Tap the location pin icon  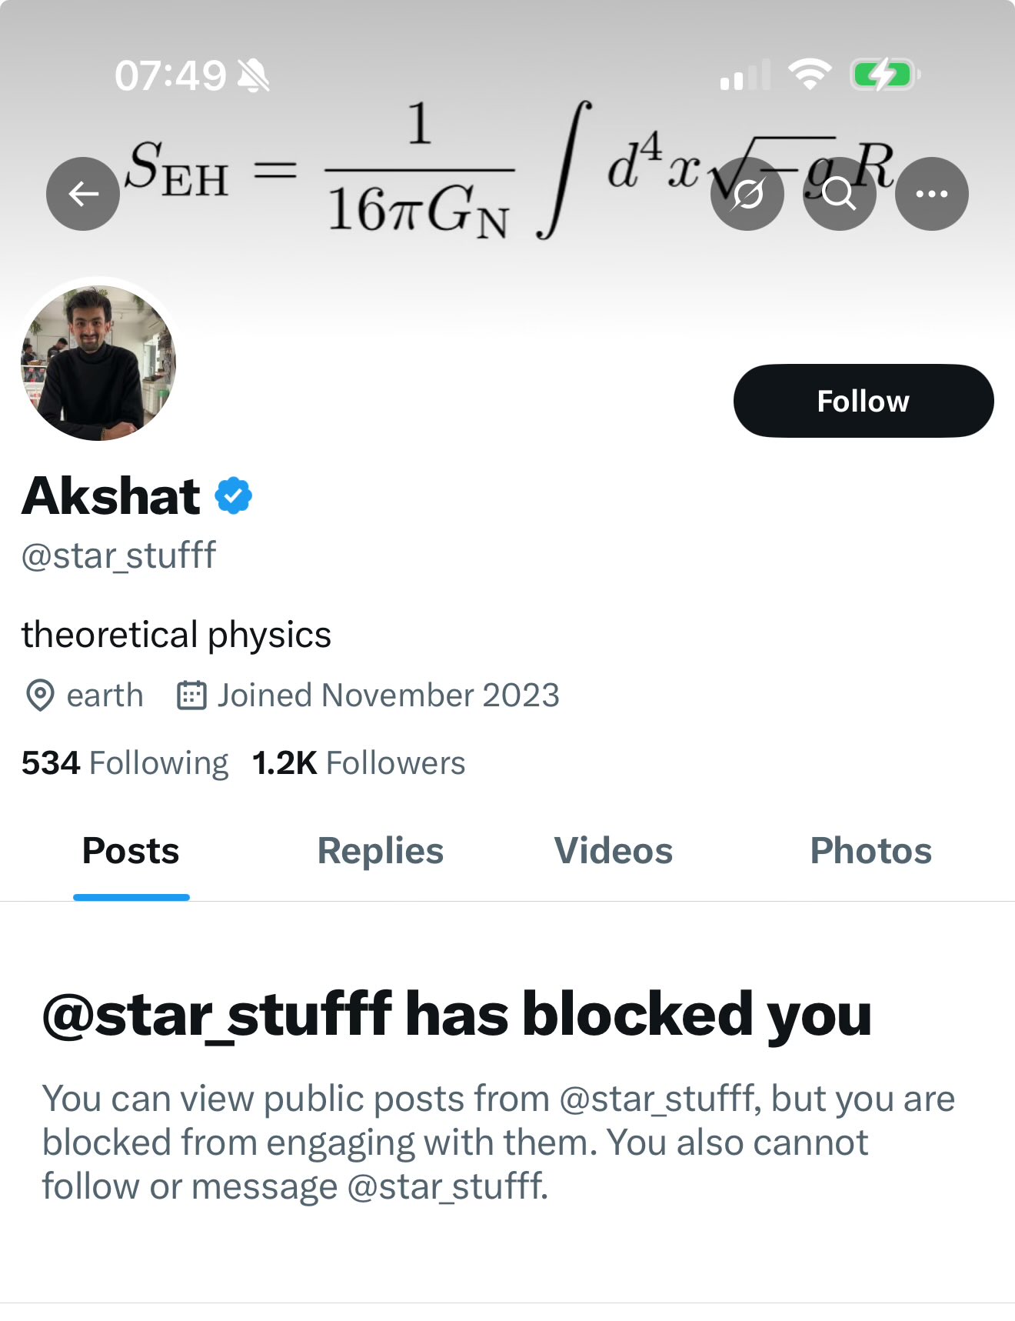pyautogui.click(x=39, y=696)
